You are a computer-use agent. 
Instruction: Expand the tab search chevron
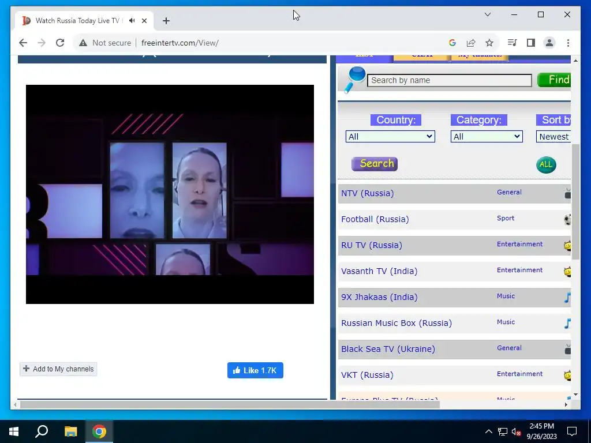coord(487,14)
